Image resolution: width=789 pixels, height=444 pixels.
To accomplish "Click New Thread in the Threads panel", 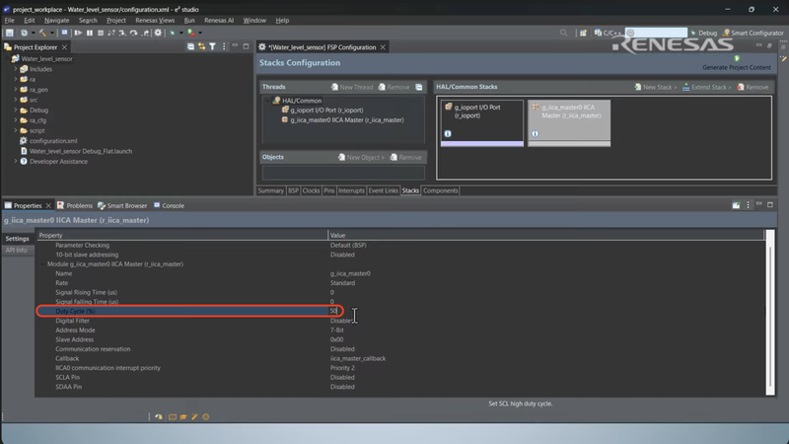I will pyautogui.click(x=352, y=87).
